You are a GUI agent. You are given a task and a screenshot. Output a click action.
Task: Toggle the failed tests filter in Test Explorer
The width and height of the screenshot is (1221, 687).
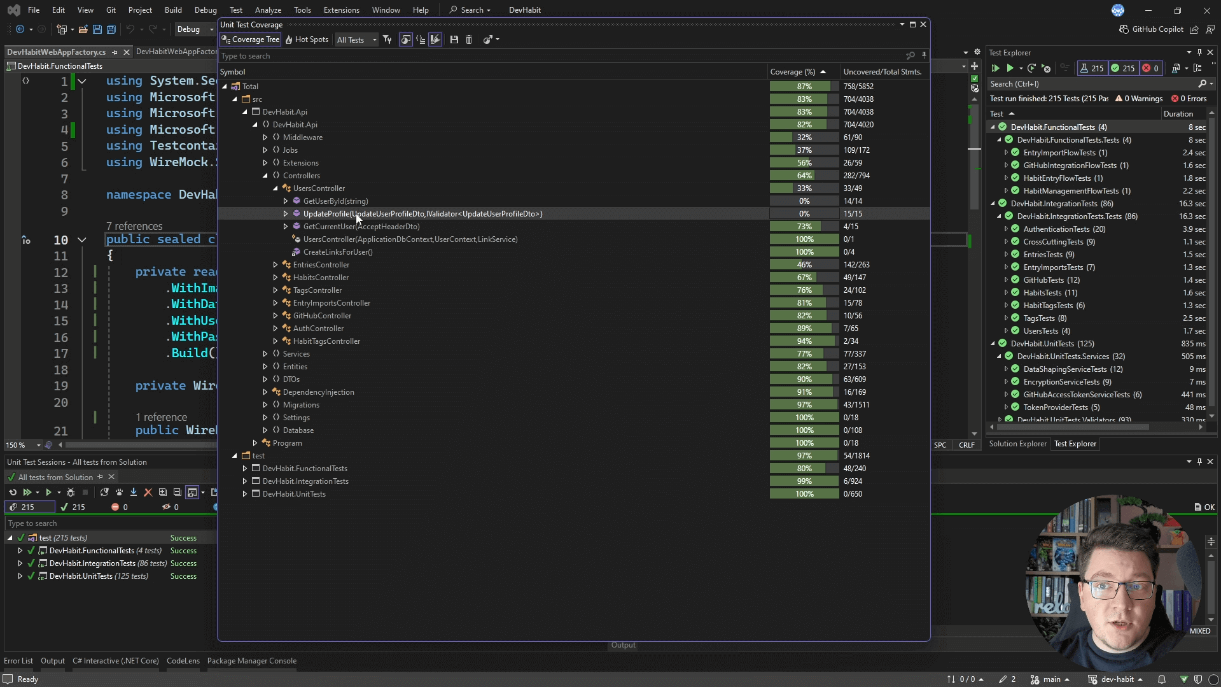pos(1150,68)
